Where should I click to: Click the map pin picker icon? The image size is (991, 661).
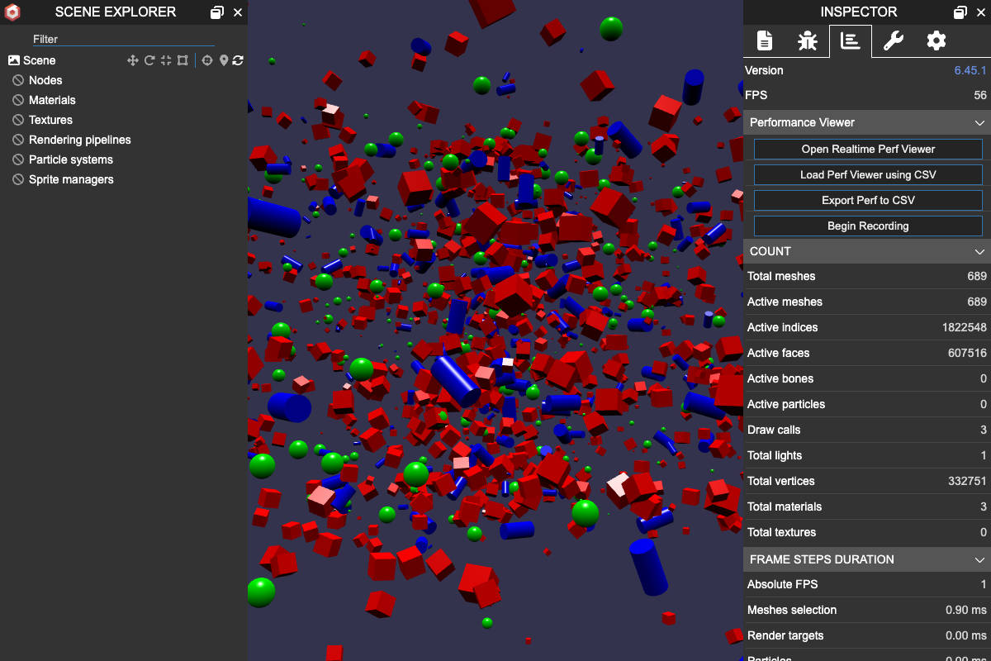223,60
